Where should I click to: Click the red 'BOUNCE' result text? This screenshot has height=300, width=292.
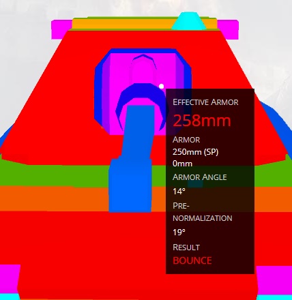[x=192, y=260]
